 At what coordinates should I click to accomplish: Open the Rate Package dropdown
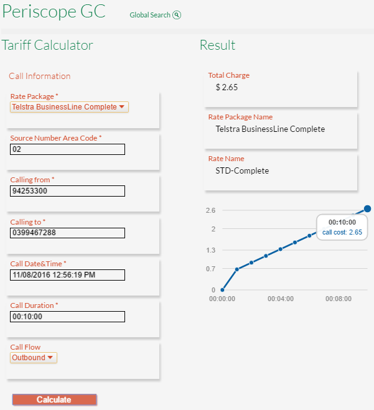(x=69, y=107)
